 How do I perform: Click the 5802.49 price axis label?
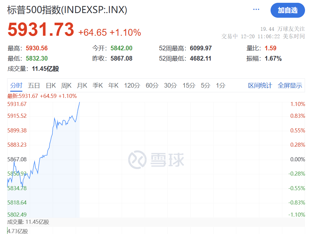point(17,215)
